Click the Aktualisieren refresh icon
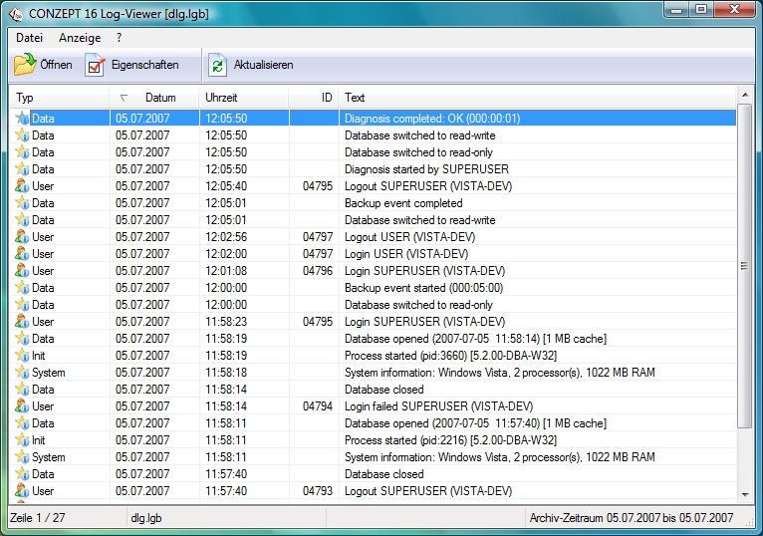Screen dimensions: 763x536 [x=217, y=65]
